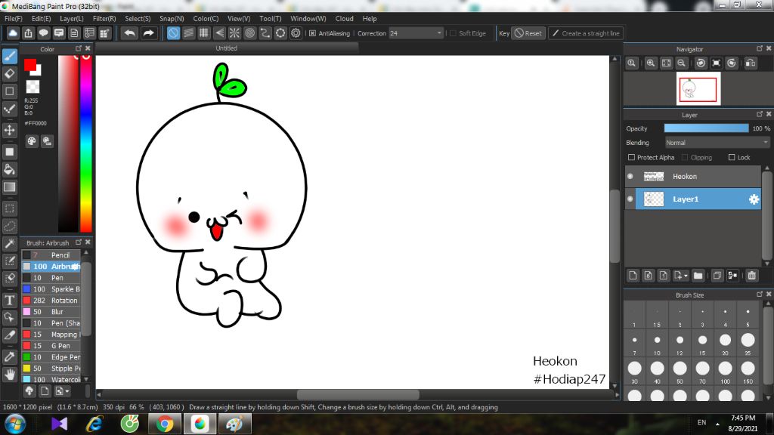The image size is (774, 435).
Task: Open the Layer menu
Action: [72, 18]
